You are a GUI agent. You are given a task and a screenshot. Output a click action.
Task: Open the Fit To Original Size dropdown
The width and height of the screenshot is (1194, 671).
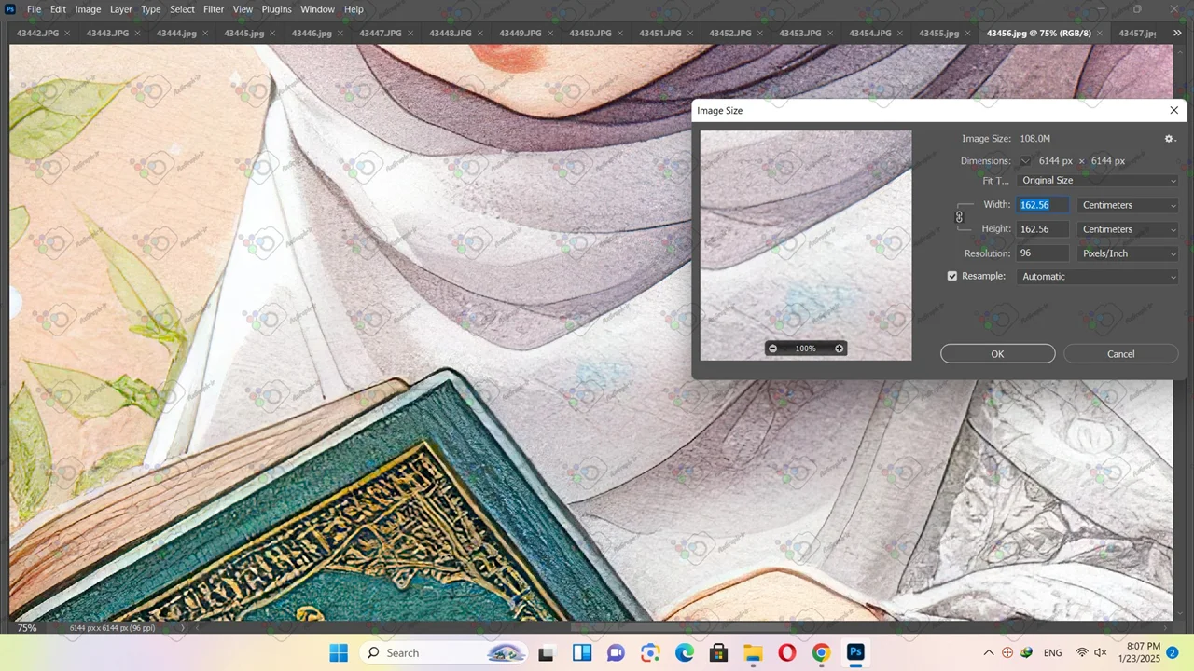point(1098,181)
